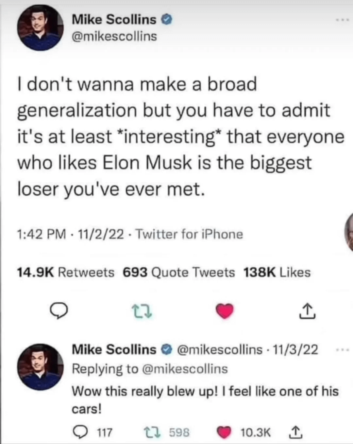Retweet the 'Wow this really blew up' reply
This screenshot has width=353, height=444.
pos(150,432)
